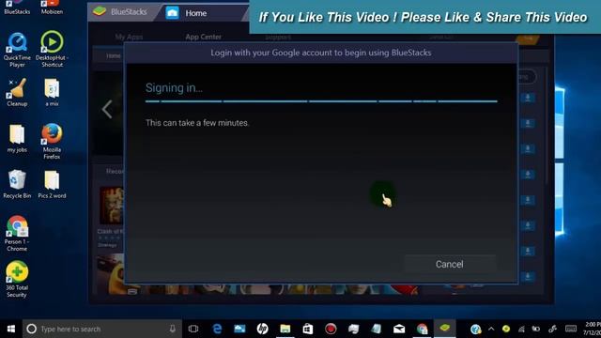This screenshot has width=601, height=338.
Task: Launch Mozilla Firefox from desktop
Action: pos(52,141)
